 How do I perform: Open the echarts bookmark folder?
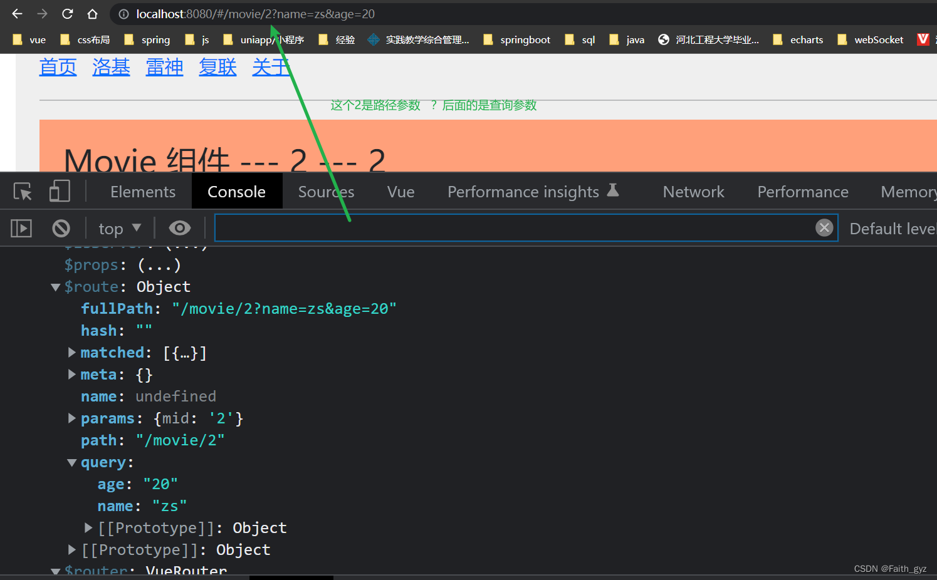coord(798,39)
